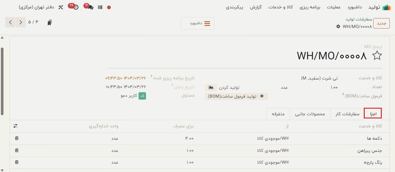The image size is (395, 172).
Task: Click the end date ۱۴۰۴/۰۳/۲۶ ۱۰:۴۳:۵۰
Action: 125,87
